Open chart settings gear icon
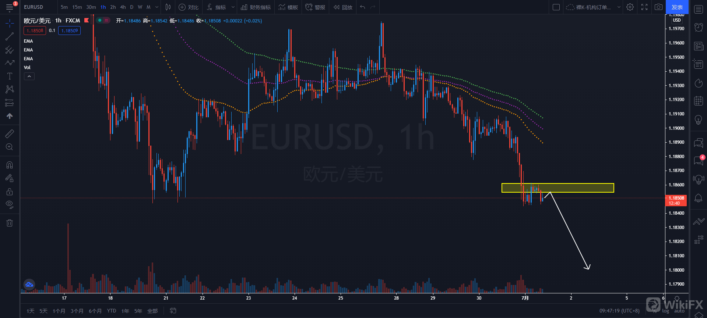The image size is (707, 318). [630, 7]
